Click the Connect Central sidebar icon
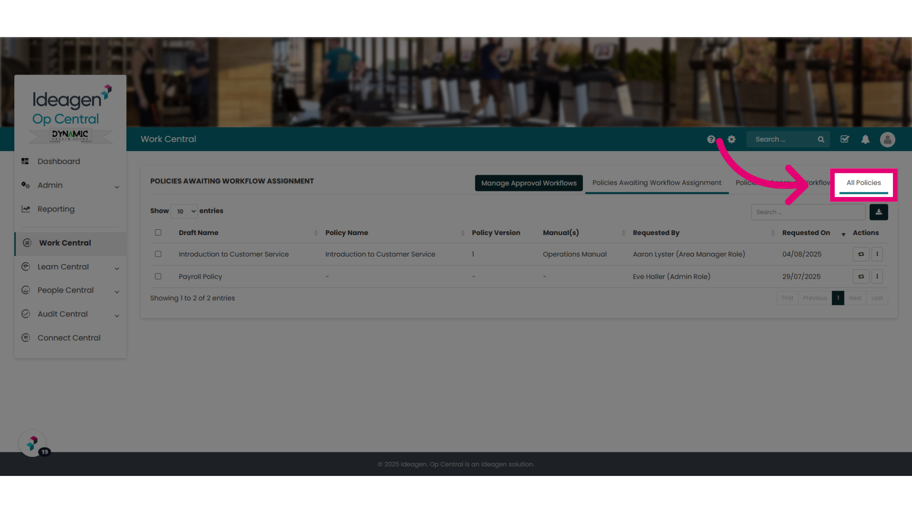Image resolution: width=912 pixels, height=513 pixels. point(26,338)
